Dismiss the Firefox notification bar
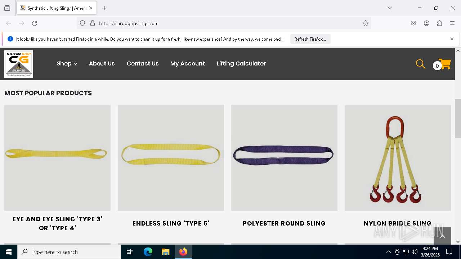Viewport: 461px width, 259px height. point(452,39)
